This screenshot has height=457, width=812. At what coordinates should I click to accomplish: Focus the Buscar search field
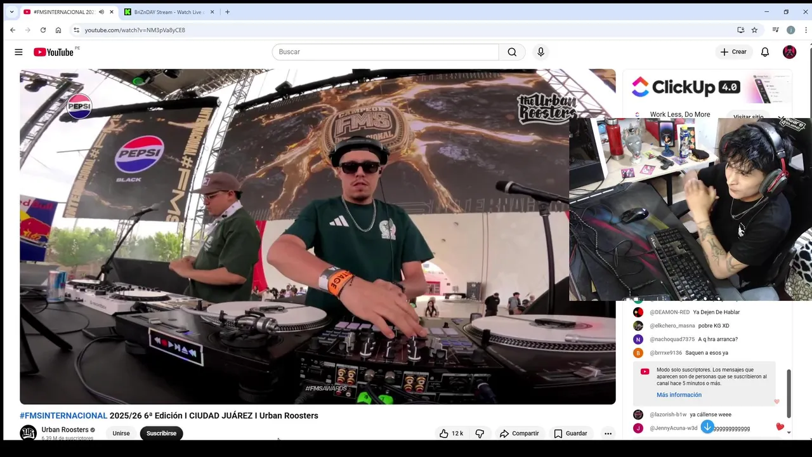click(x=386, y=52)
